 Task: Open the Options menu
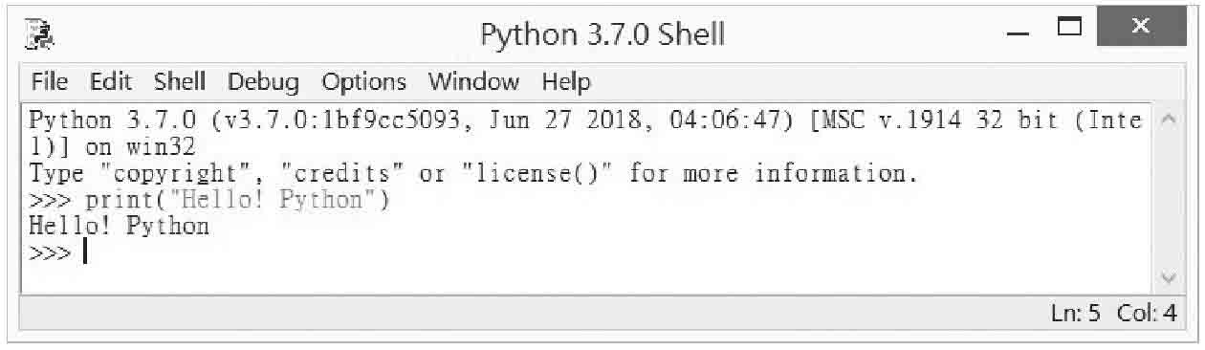click(x=363, y=81)
